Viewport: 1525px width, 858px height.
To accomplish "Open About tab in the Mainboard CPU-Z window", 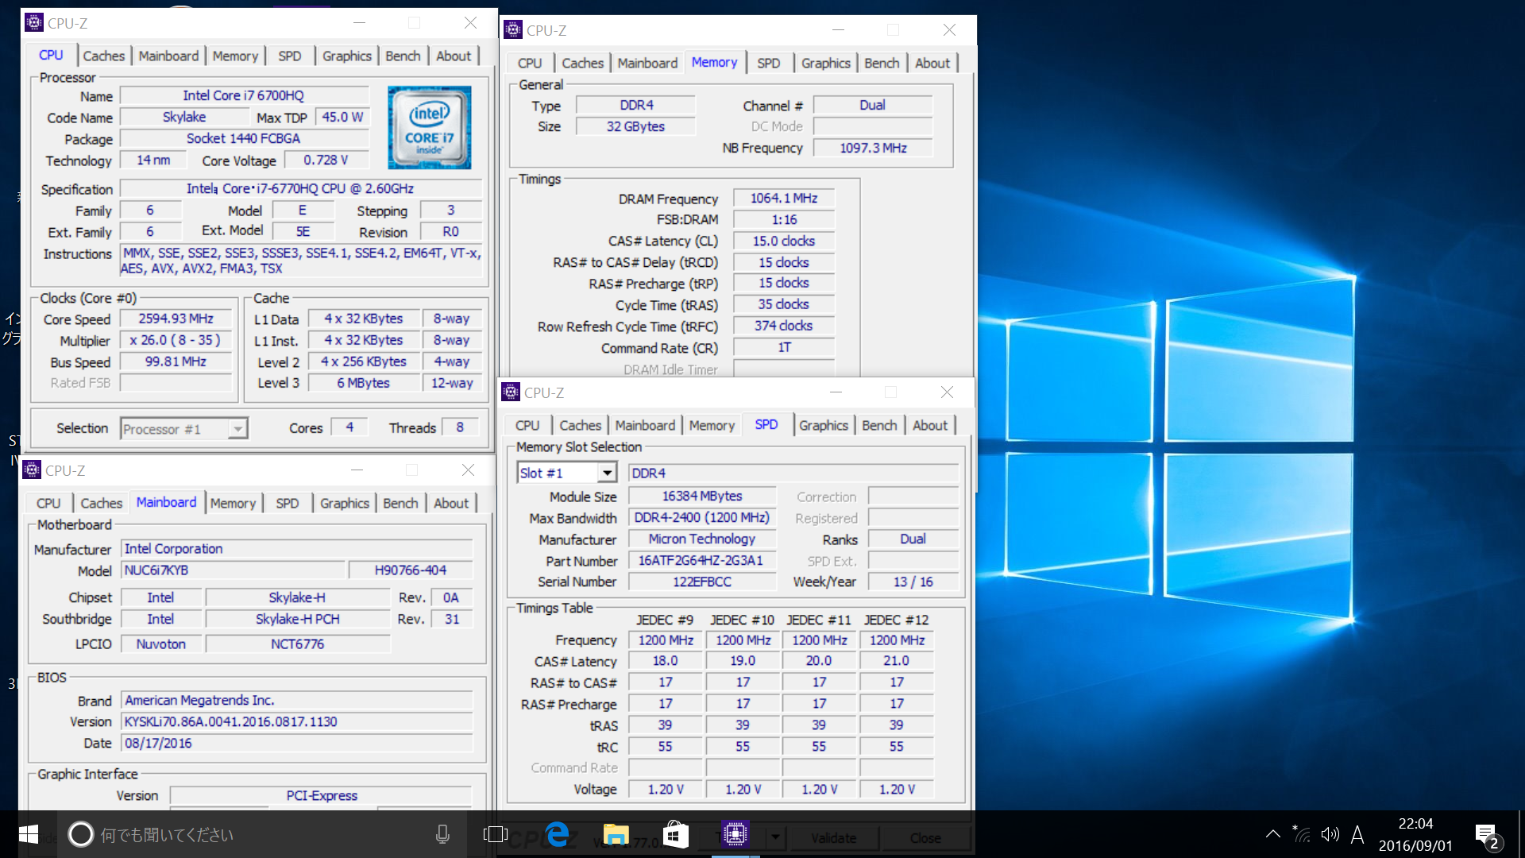I will [x=450, y=504].
